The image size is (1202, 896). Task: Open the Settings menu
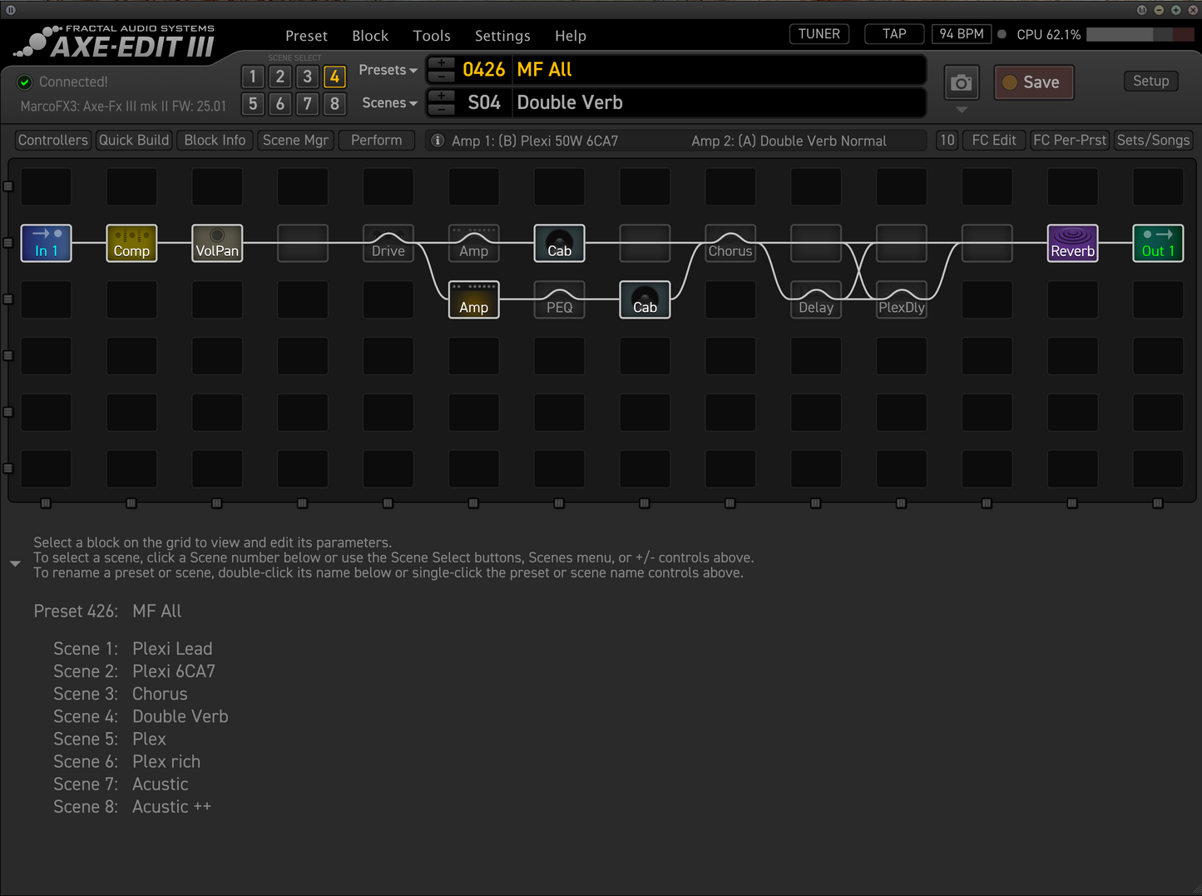pyautogui.click(x=502, y=36)
